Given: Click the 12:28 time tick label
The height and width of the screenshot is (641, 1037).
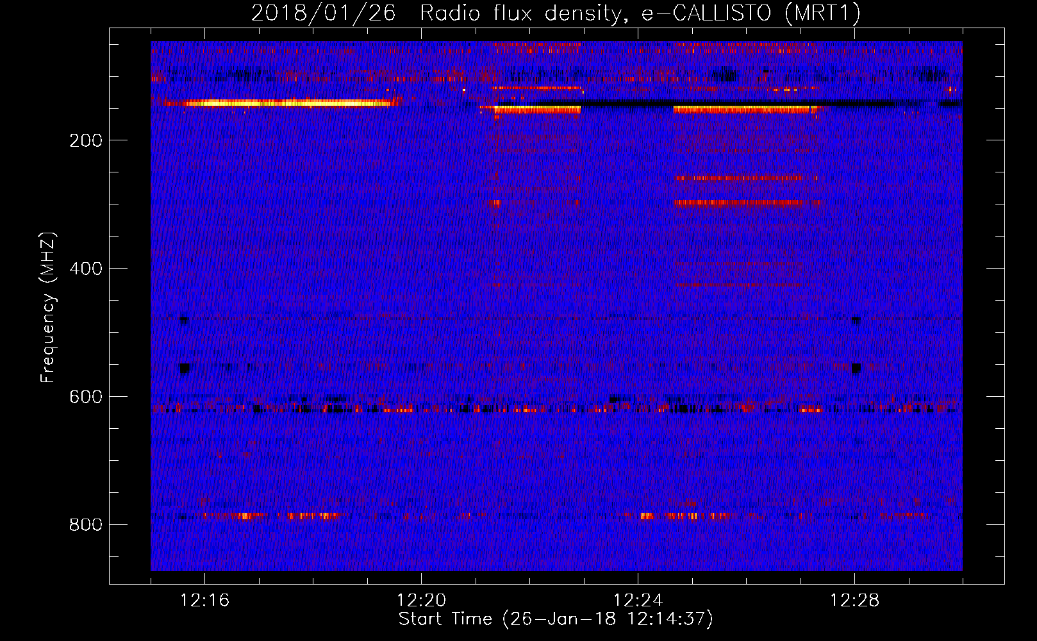Looking at the screenshot, I should [854, 601].
